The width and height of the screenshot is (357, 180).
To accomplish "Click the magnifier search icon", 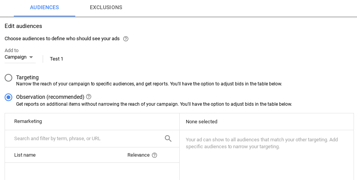I will (168, 139).
